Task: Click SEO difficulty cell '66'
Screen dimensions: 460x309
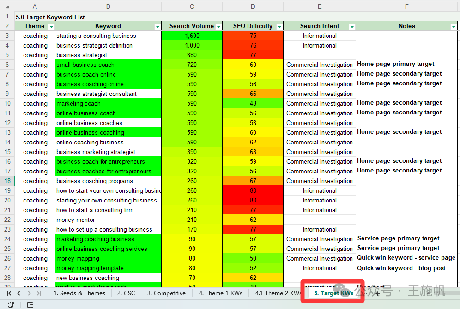Action: tap(253, 94)
